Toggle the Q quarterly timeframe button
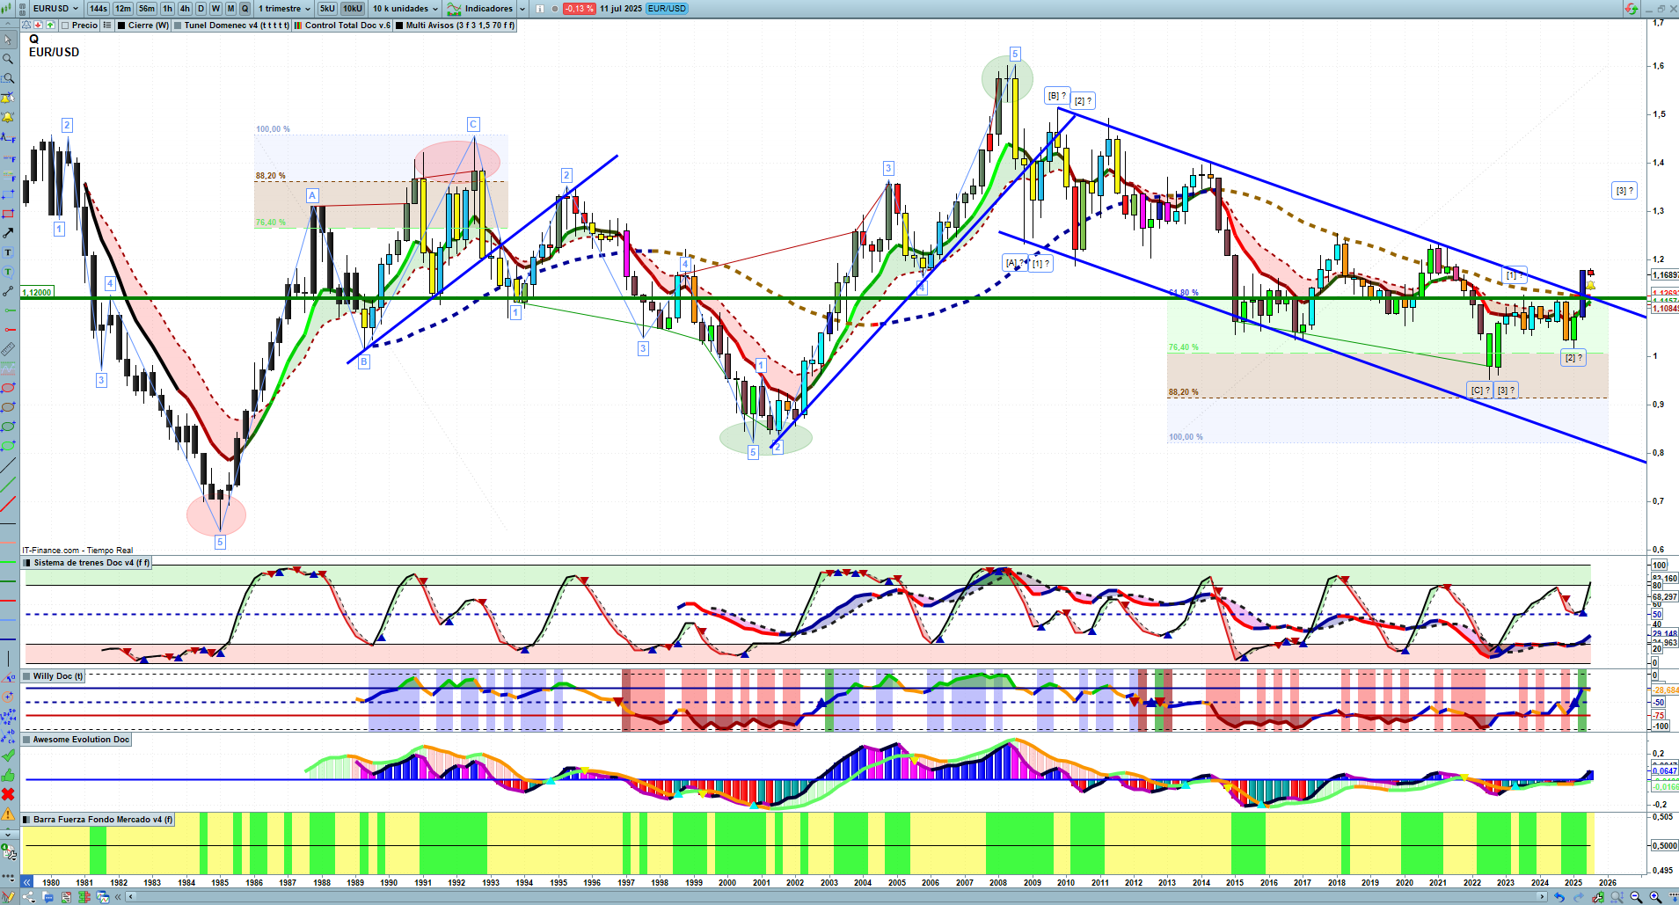This screenshot has height=905, width=1679. (x=245, y=9)
